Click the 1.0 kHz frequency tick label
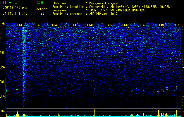 point(2,53)
